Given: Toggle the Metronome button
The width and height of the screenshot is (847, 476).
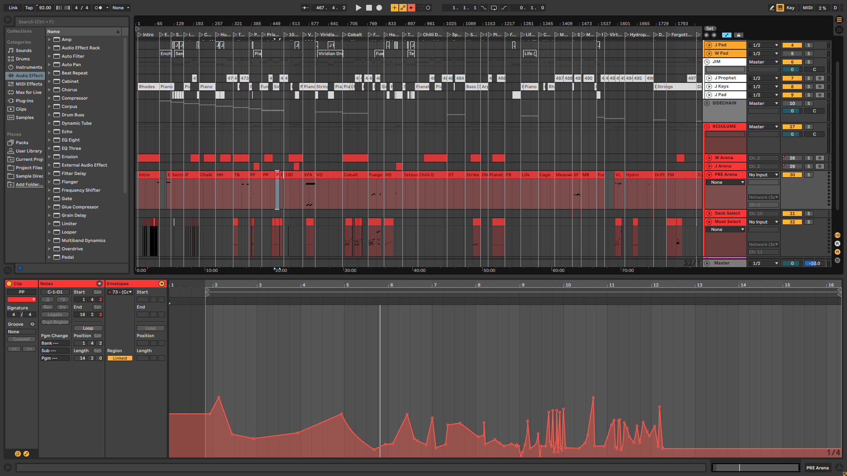Looking at the screenshot, I should (x=98, y=7).
